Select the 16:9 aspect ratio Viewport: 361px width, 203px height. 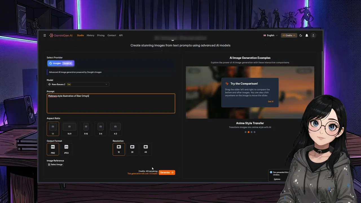point(69,129)
